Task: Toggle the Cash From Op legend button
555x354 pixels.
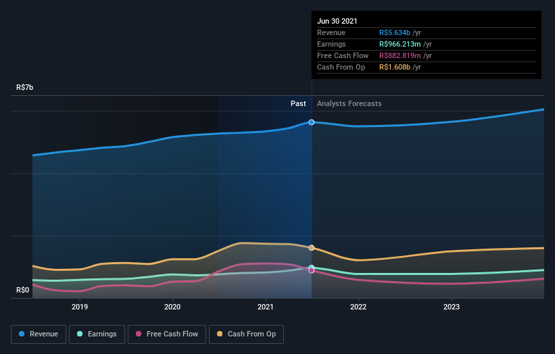Action: 246,334
